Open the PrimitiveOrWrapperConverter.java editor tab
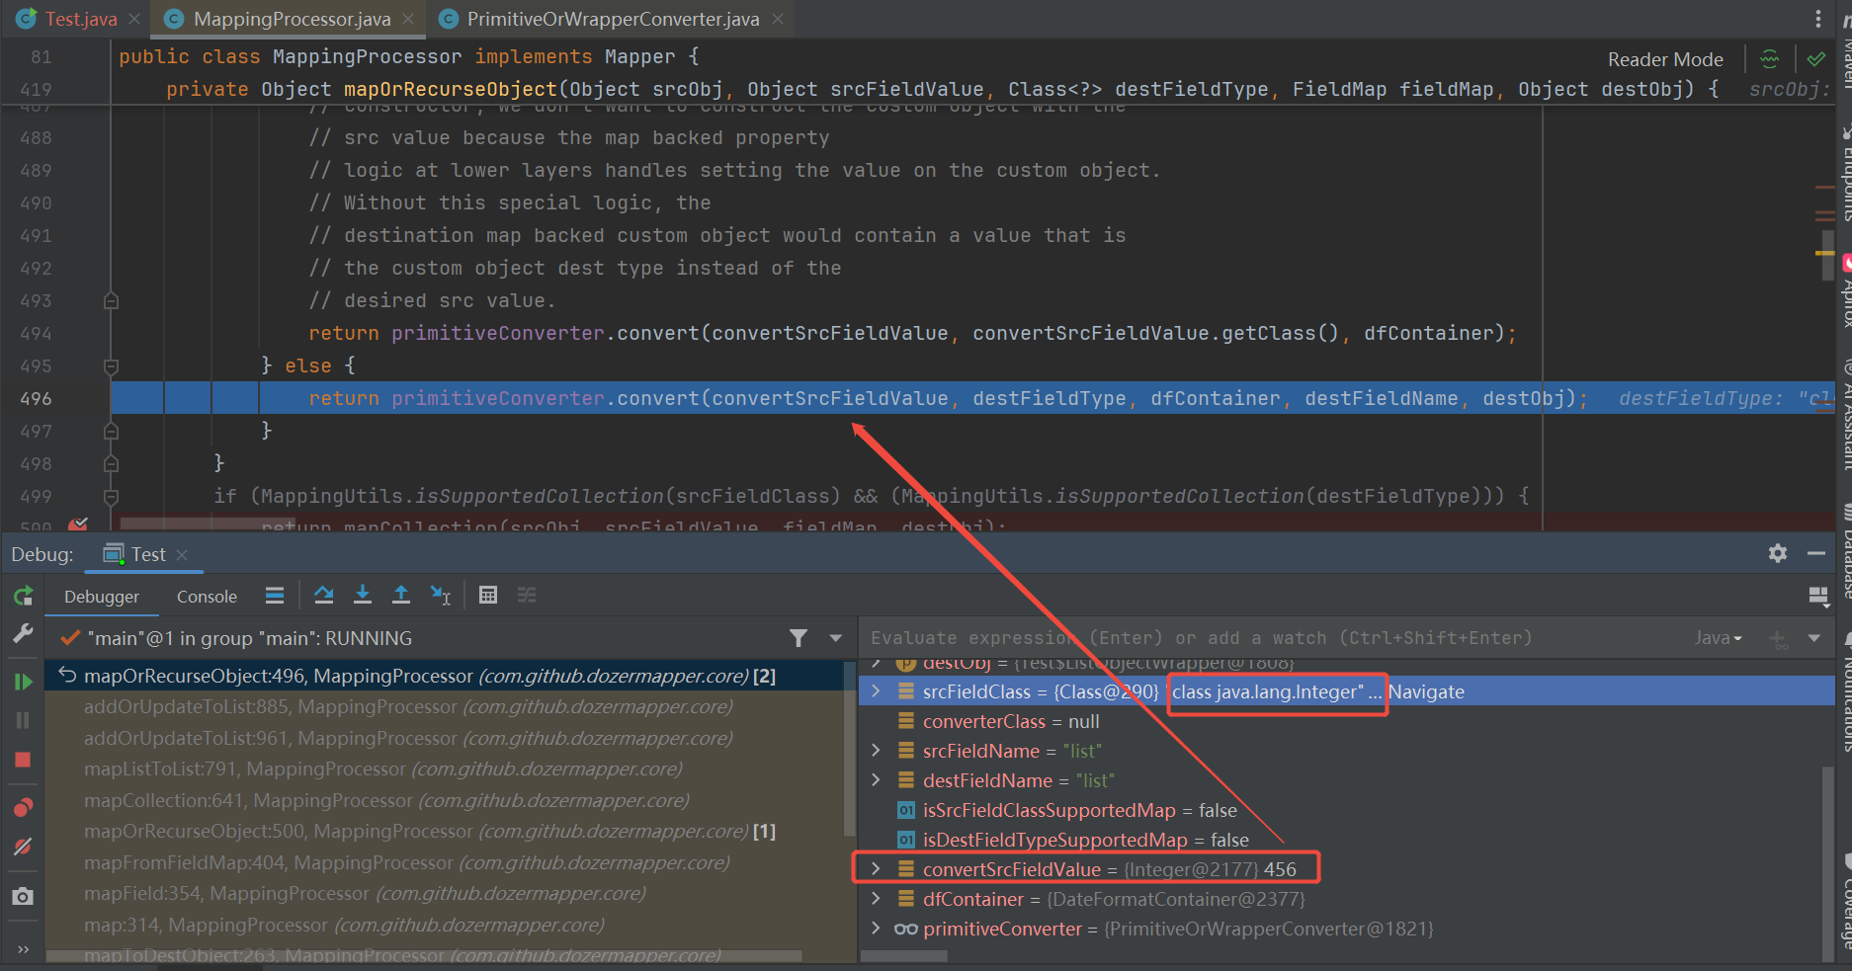The image size is (1852, 971). click(612, 19)
